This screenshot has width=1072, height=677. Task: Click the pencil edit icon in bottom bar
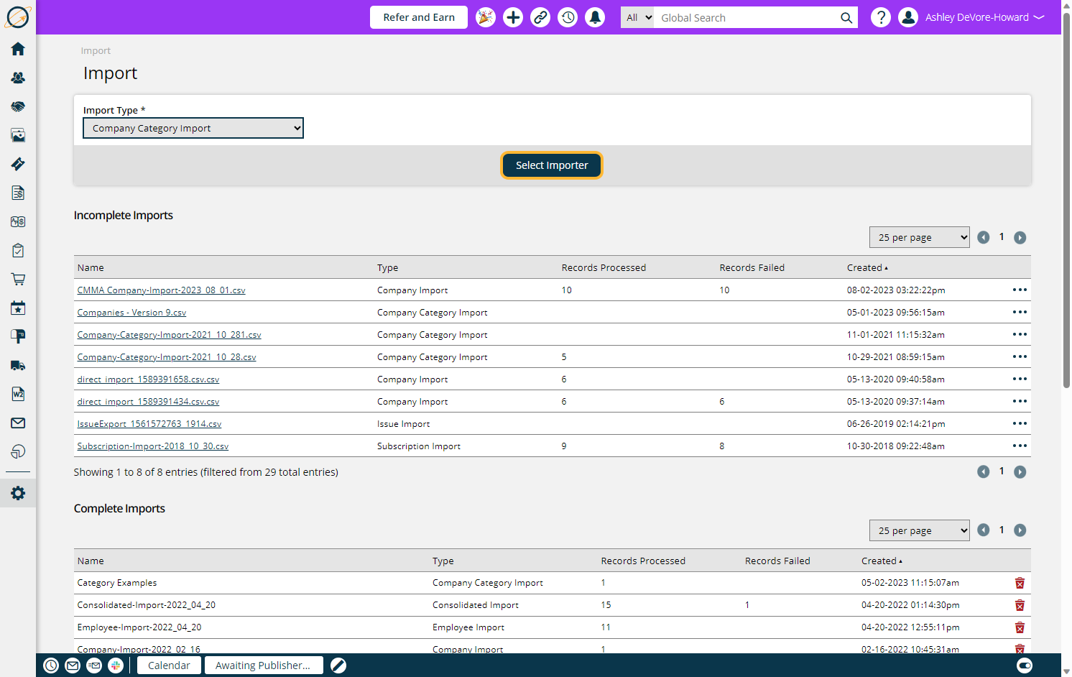(338, 666)
